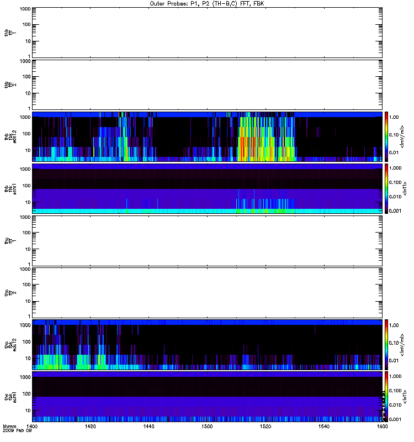Screen dimensions: 414x442
Task: Click the color bar of the thb fbk edc12 panel
Action: pyautogui.click(x=386, y=136)
